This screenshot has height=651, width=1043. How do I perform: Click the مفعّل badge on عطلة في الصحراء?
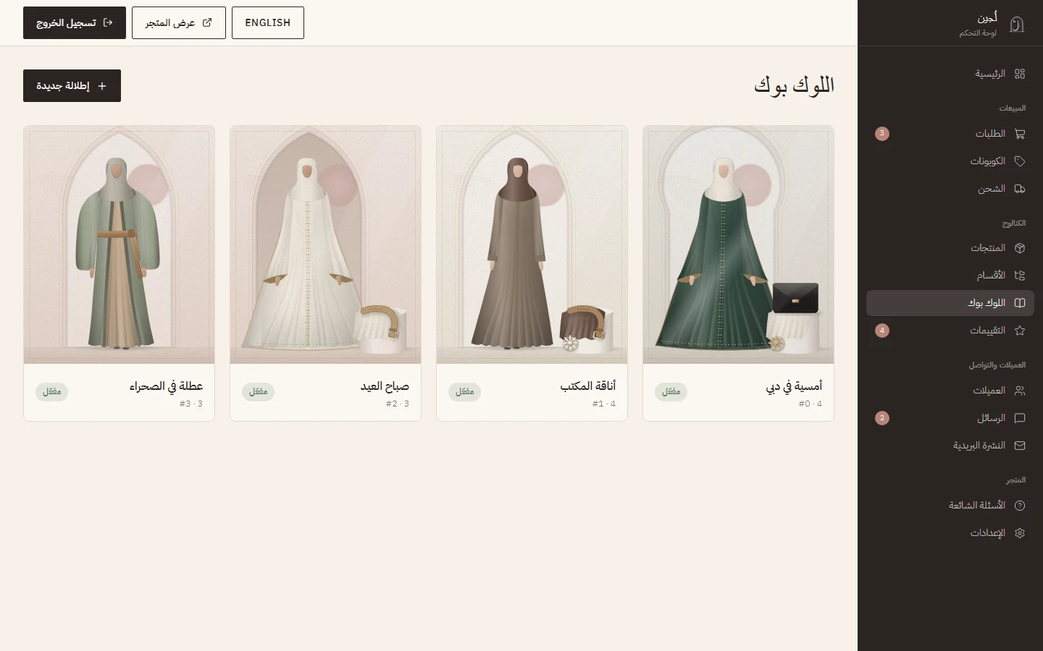pyautogui.click(x=52, y=391)
